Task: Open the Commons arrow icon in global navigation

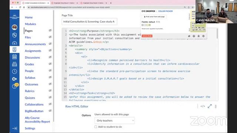Action: [x=14, y=79]
